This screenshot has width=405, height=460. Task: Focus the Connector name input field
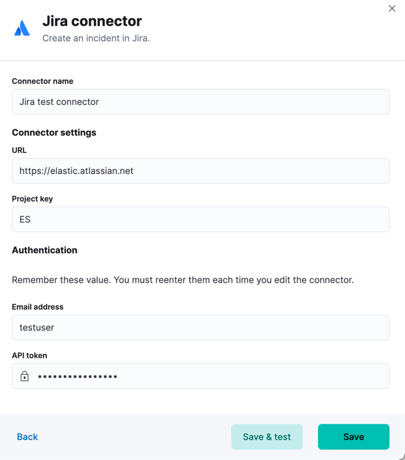[201, 102]
